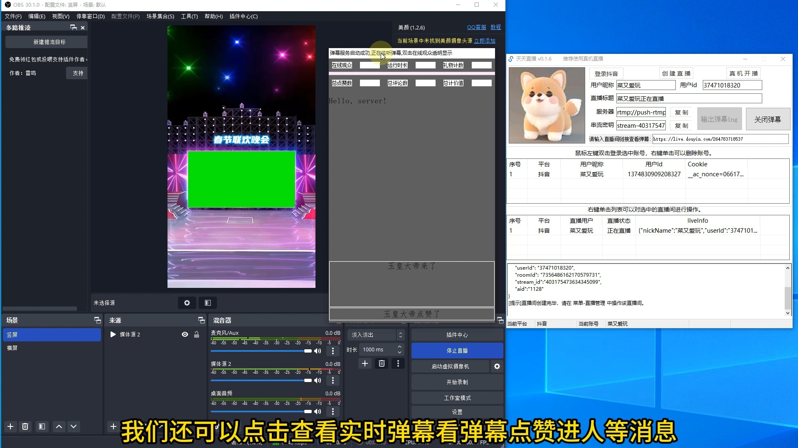798x448 pixels.
Task: Open the 帮助(H) menu
Action: coord(214,16)
